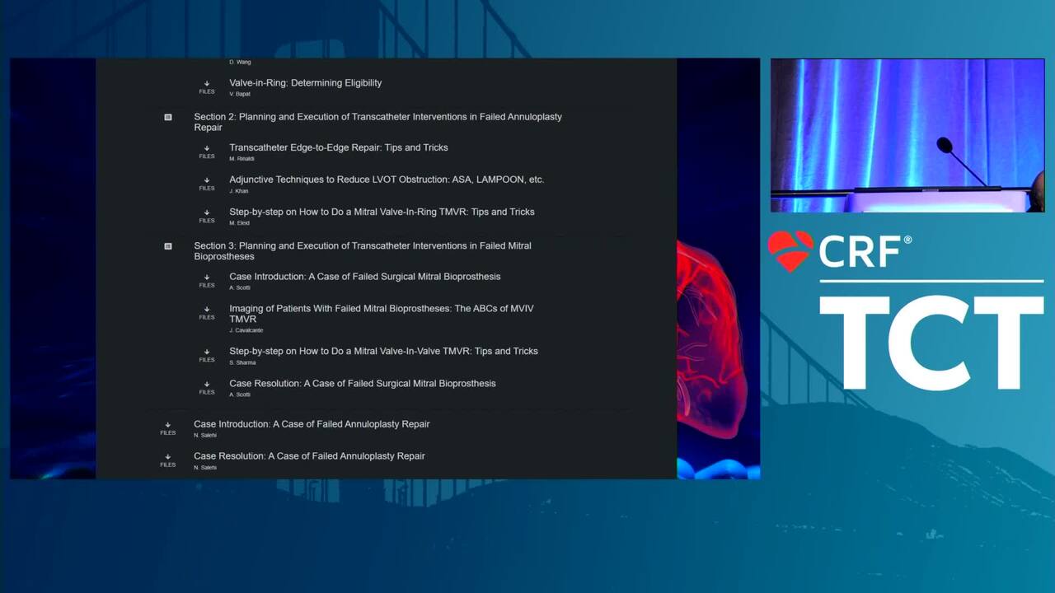Select speaker name S. Sharma
The width and height of the screenshot is (1055, 593).
(242, 362)
